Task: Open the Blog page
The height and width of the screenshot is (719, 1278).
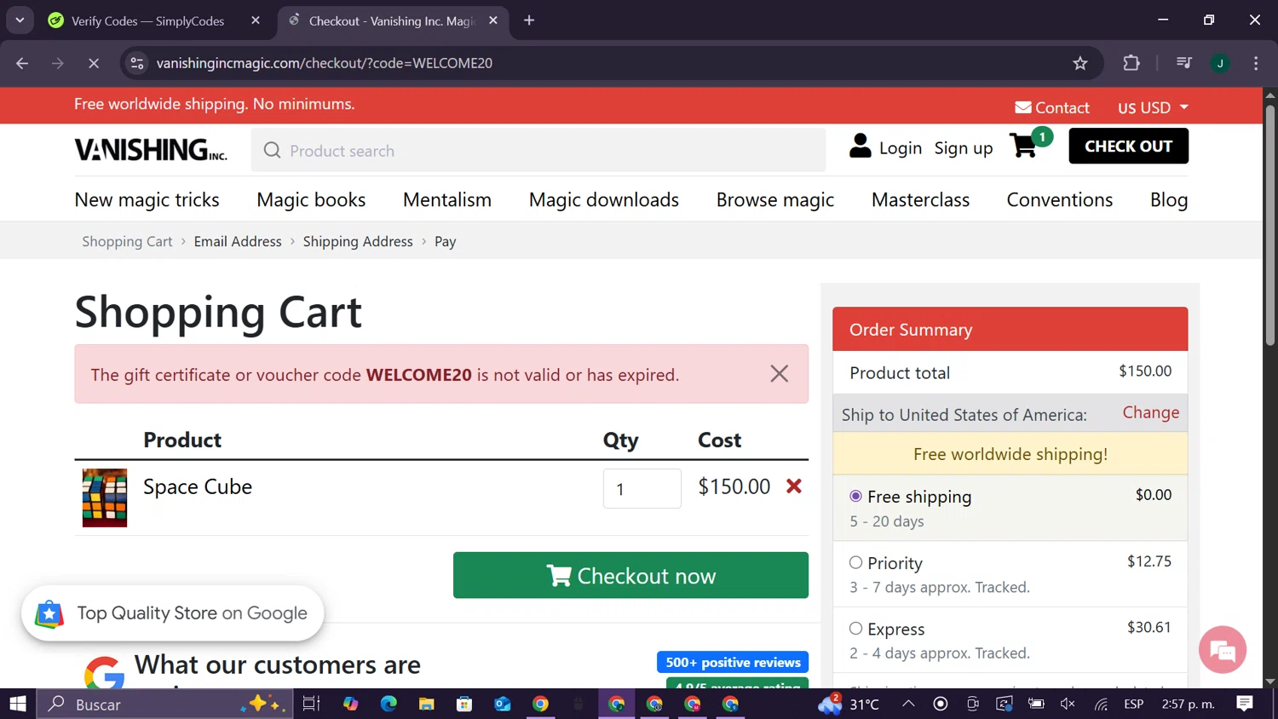Action: point(1169,199)
